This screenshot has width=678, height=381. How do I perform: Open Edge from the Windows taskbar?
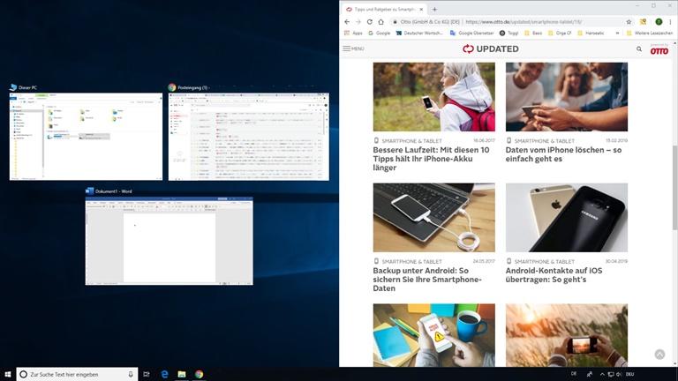tap(164, 374)
